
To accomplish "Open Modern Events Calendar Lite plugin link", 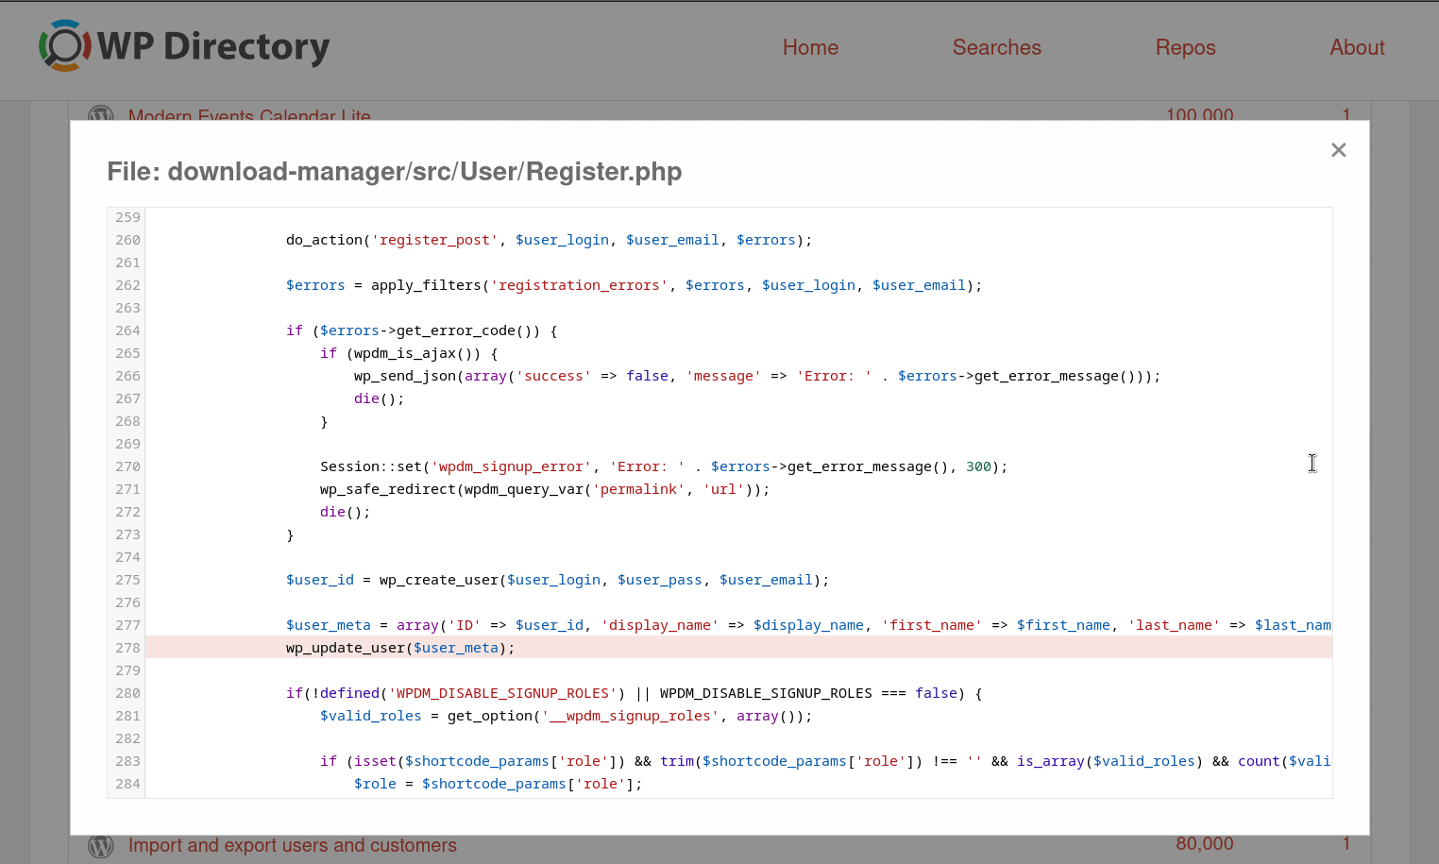I will tap(249, 114).
